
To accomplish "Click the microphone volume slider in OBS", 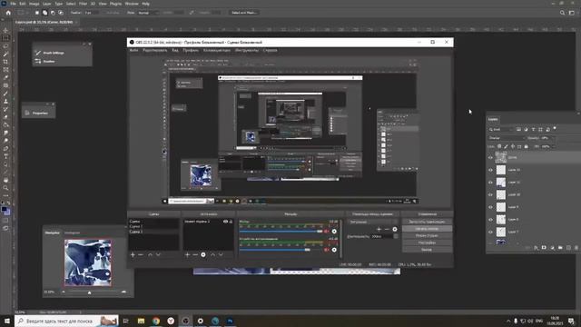I will [x=281, y=232].
